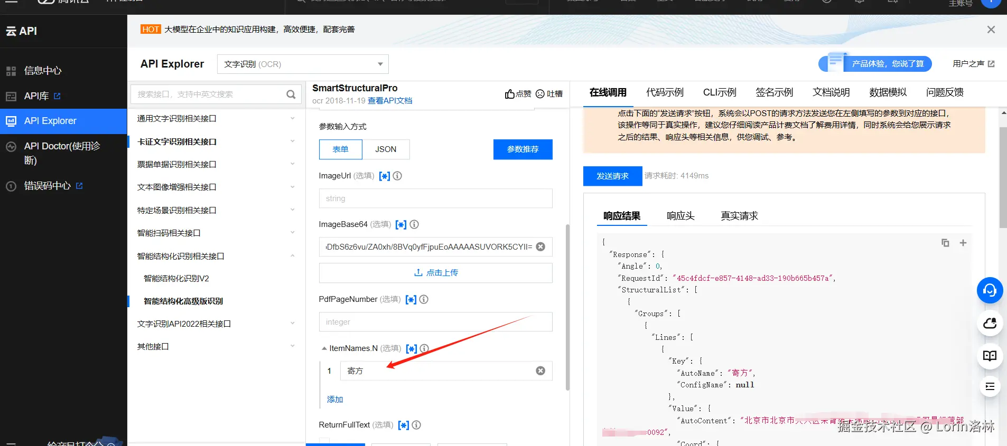
Task: Focus the 搜索接口 search input
Action: (x=209, y=94)
